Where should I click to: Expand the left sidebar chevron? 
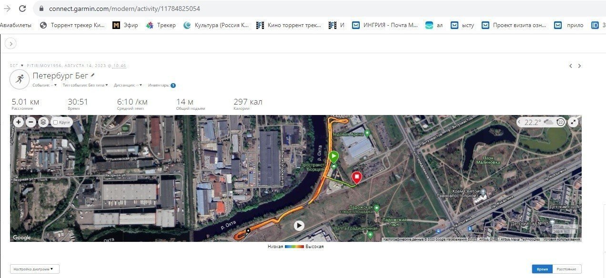[x=10, y=44]
